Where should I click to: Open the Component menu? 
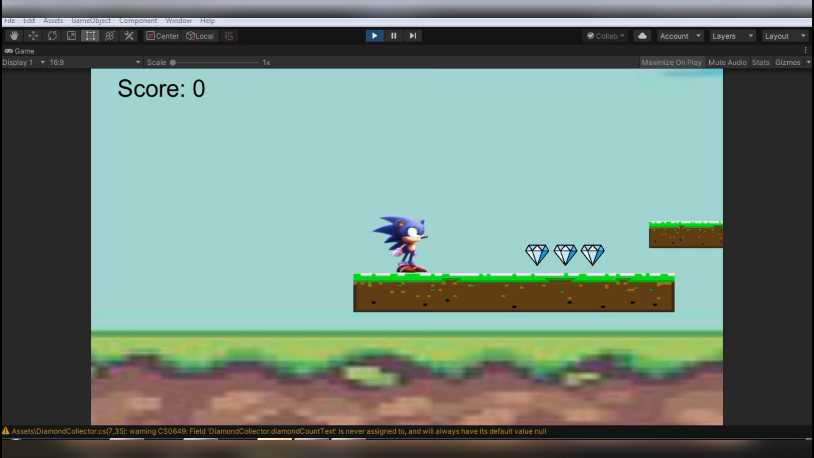point(138,21)
